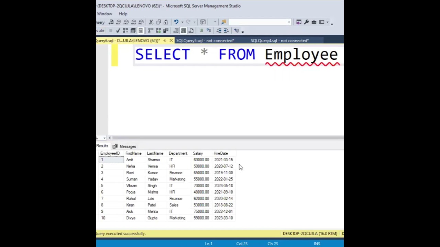This screenshot has width=440, height=247.
Task: Open the Toolbox icon
Action: [x=314, y=22]
